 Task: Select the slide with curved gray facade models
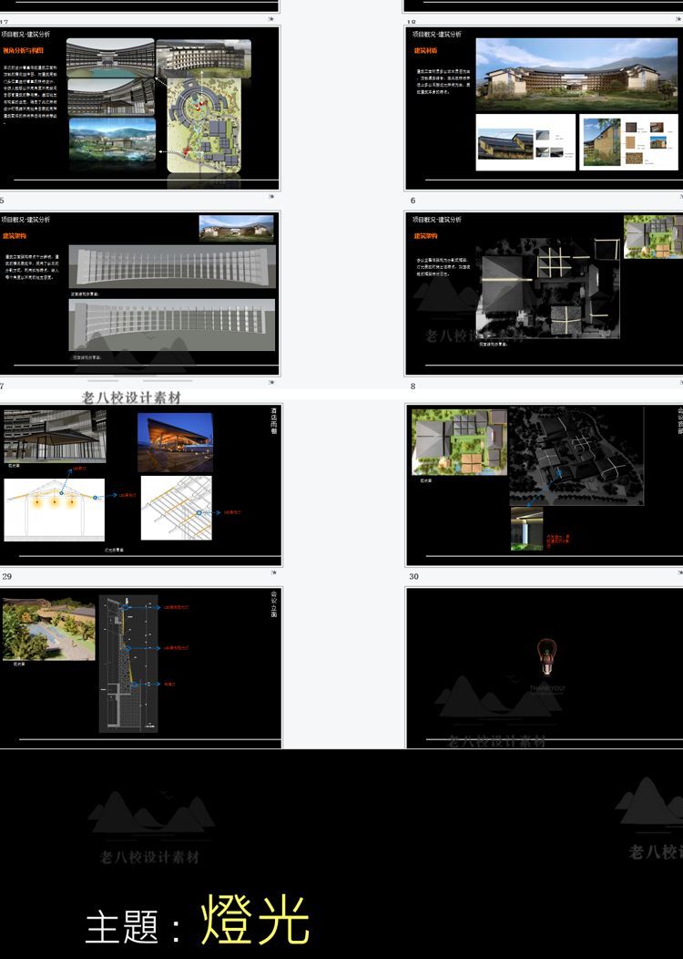pos(139,294)
